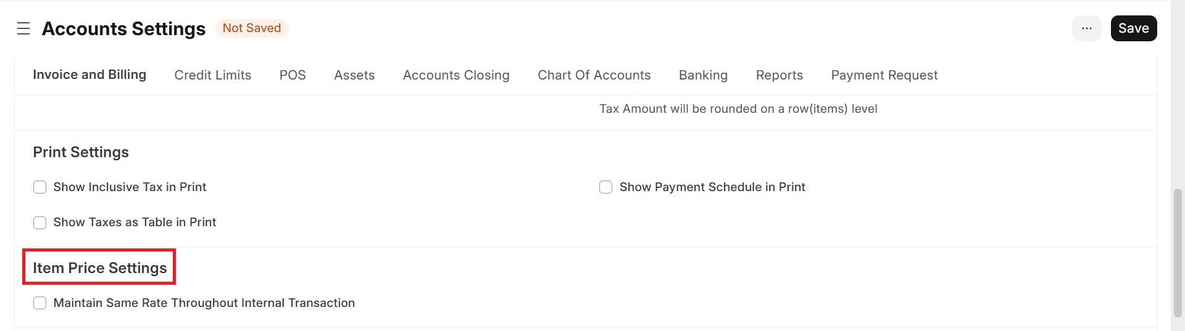Viewport: 1185px width, 331px height.
Task: Switch to the Banking tab
Action: point(703,75)
